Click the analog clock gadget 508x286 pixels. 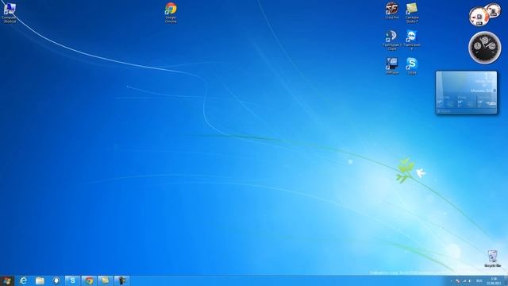[485, 48]
